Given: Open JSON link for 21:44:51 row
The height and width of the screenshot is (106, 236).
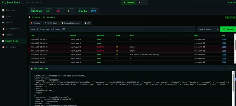Looking at the screenshot, I should (x=224, y=40).
